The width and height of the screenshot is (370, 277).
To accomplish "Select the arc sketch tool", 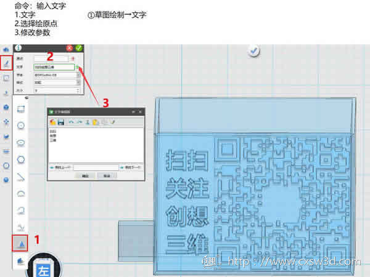I will point(21,194).
